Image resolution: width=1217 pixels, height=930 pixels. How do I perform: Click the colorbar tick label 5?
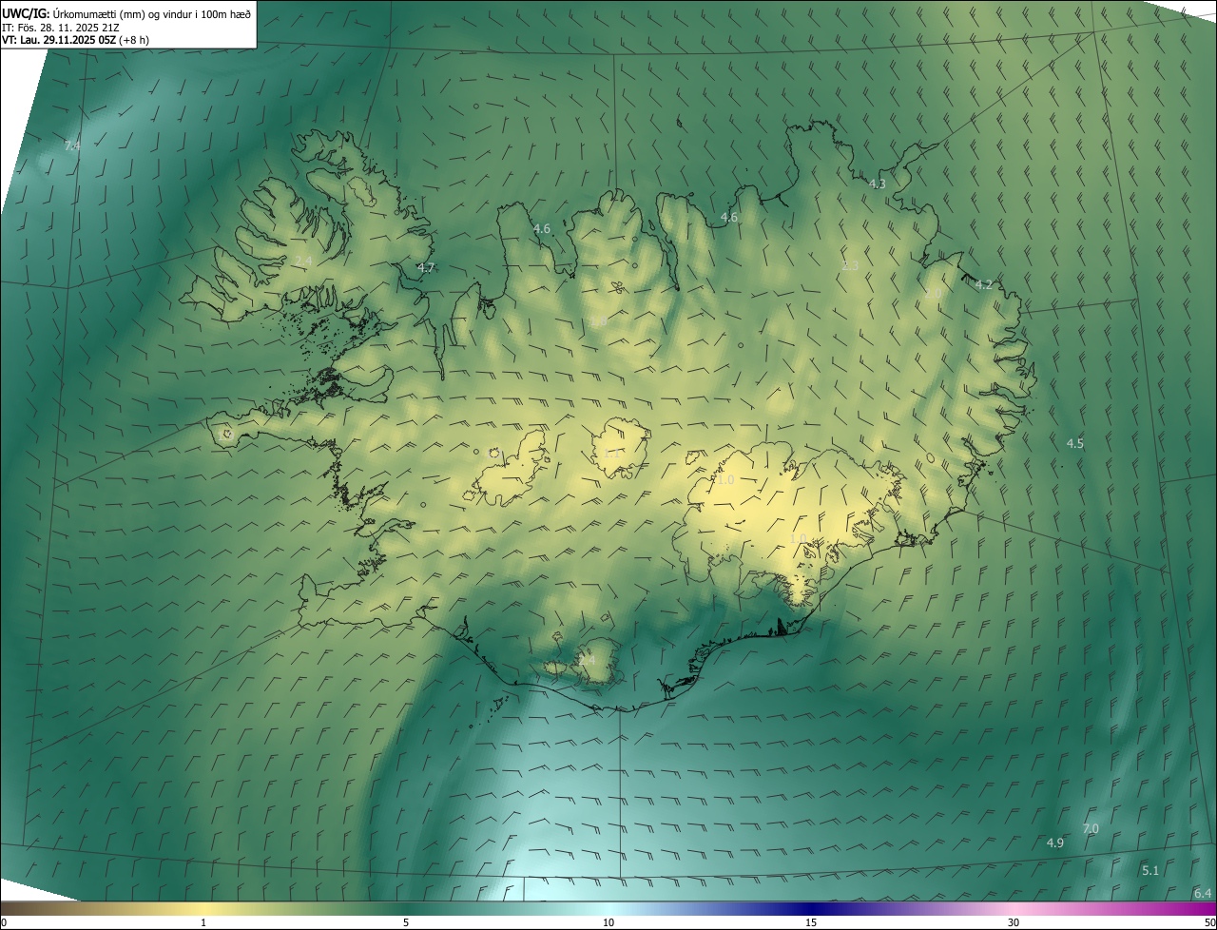tap(406, 922)
